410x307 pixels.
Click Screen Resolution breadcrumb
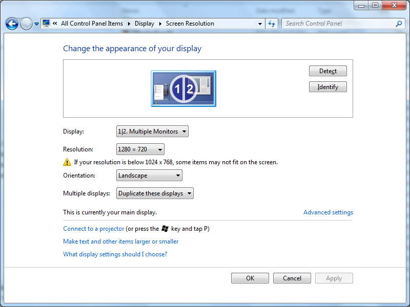pyautogui.click(x=190, y=24)
